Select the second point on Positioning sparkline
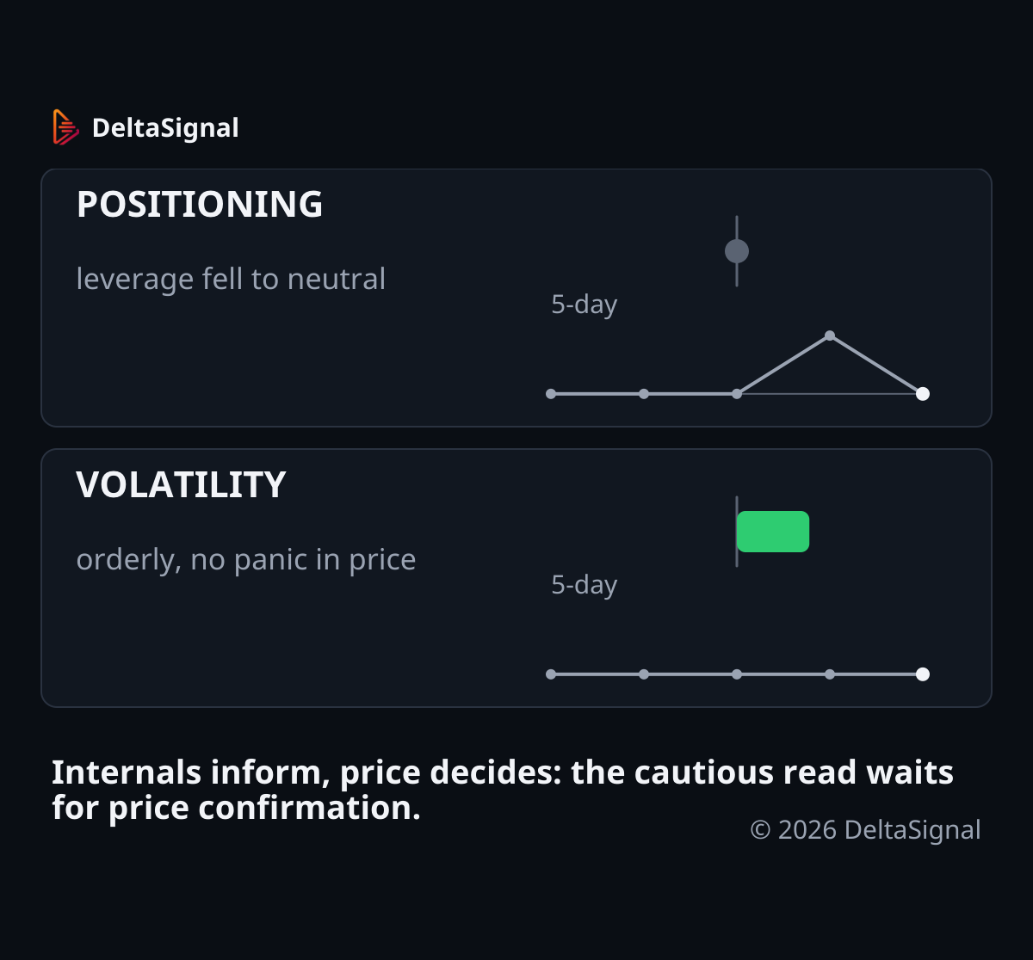Viewport: 1033px width, 960px height. pos(644,394)
